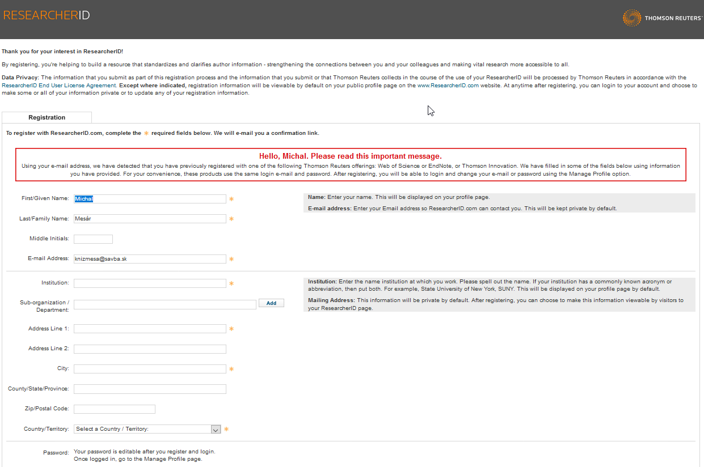The image size is (704, 467).
Task: Focus the First/Given Name input containing Michal
Action: pyautogui.click(x=150, y=199)
